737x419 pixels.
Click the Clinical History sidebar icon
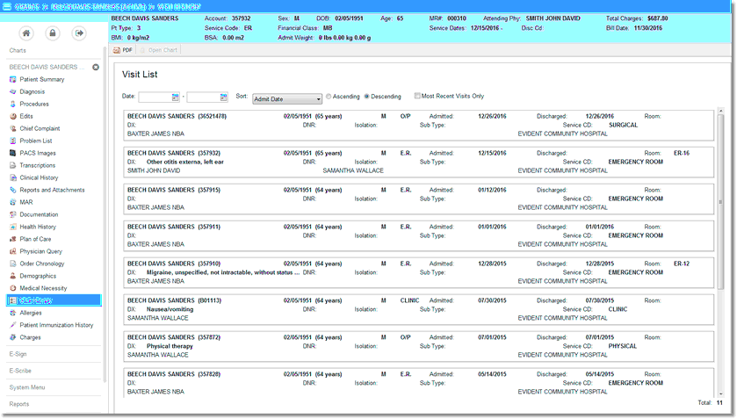[x=13, y=177]
